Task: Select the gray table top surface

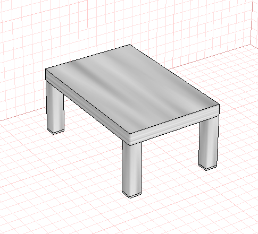Action: [x=132, y=89]
